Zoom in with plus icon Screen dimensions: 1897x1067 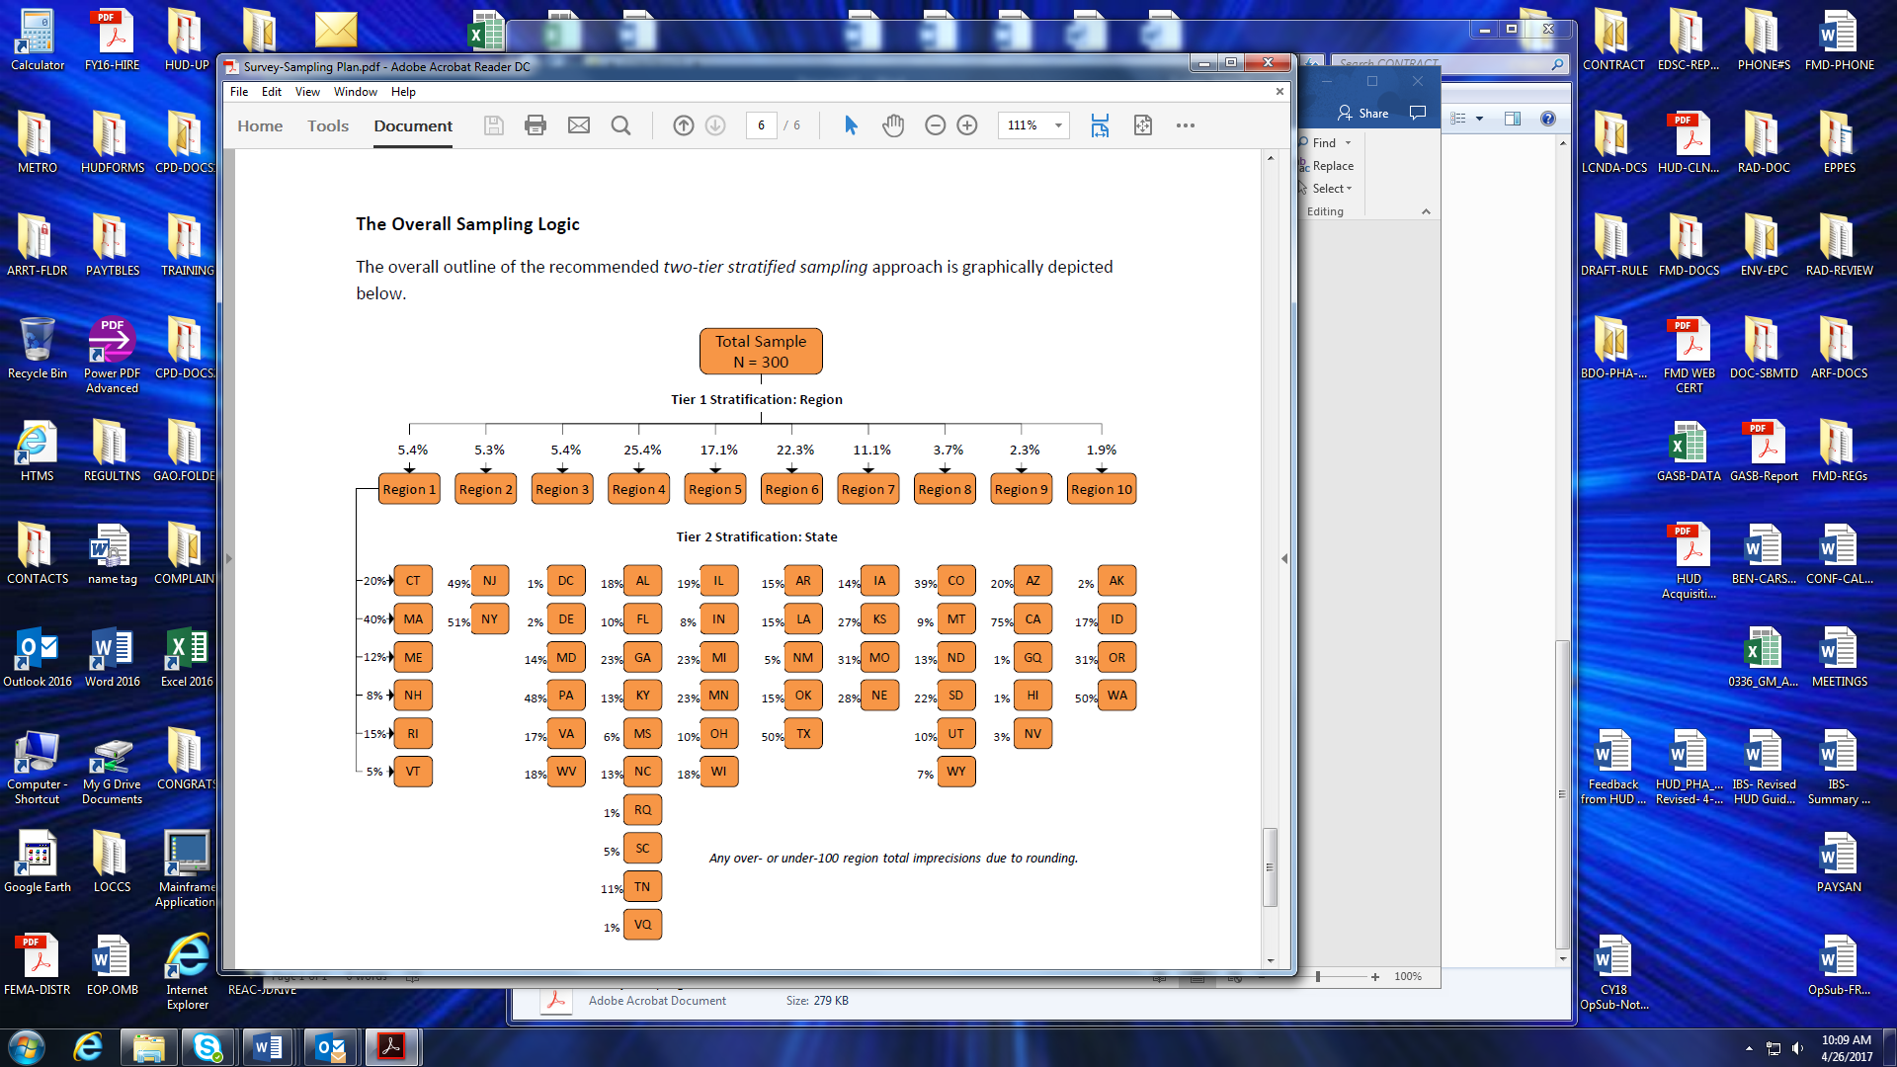[x=967, y=125]
